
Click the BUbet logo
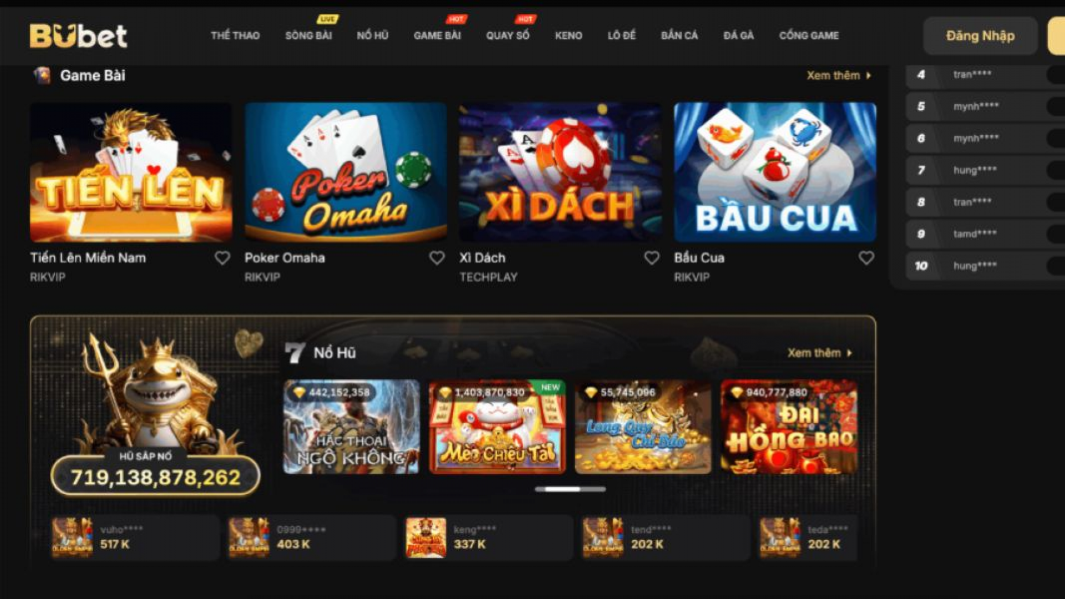(x=78, y=36)
